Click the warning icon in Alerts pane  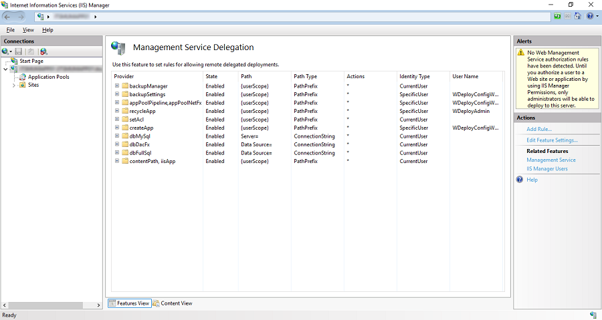tap(520, 53)
